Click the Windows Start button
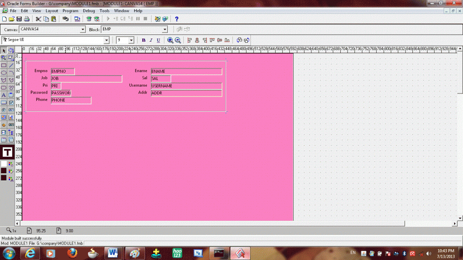463x260 pixels. (x=8, y=253)
